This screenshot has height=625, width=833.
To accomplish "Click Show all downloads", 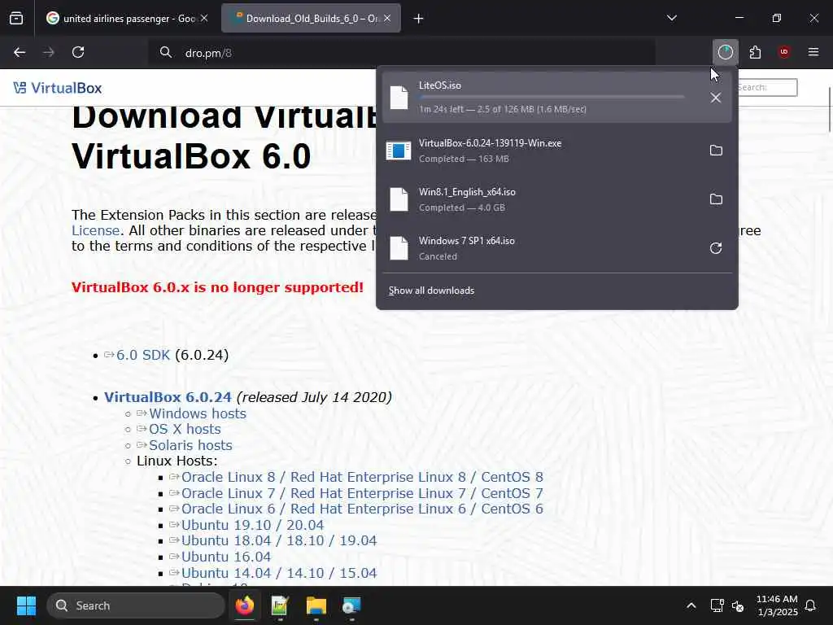I will [x=431, y=291].
